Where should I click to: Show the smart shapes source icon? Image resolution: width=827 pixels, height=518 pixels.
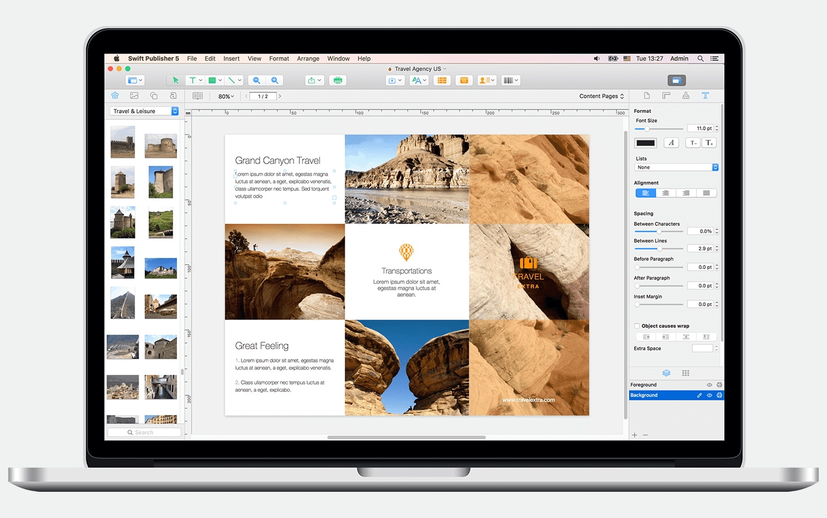click(154, 95)
